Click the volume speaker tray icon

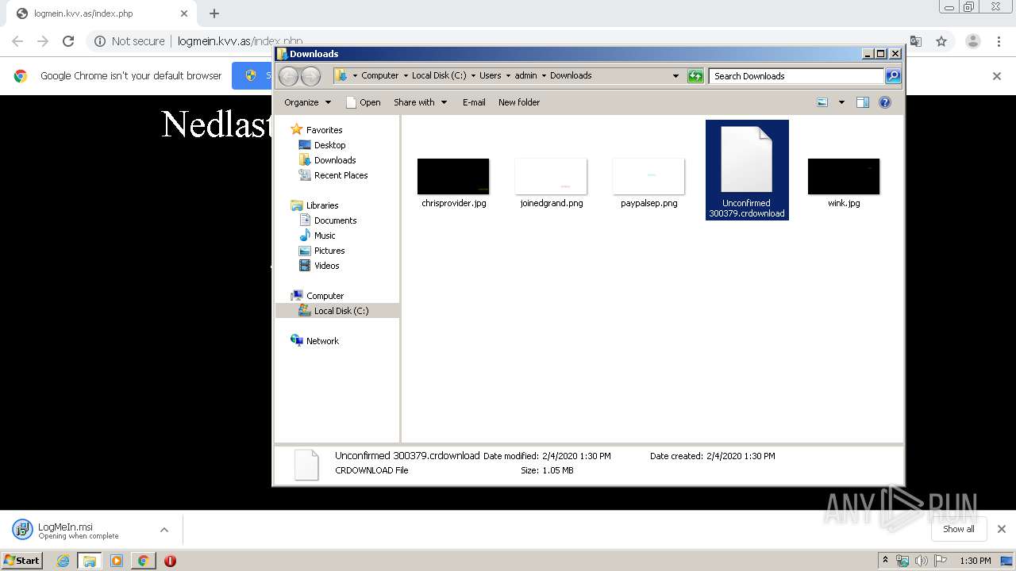point(922,561)
